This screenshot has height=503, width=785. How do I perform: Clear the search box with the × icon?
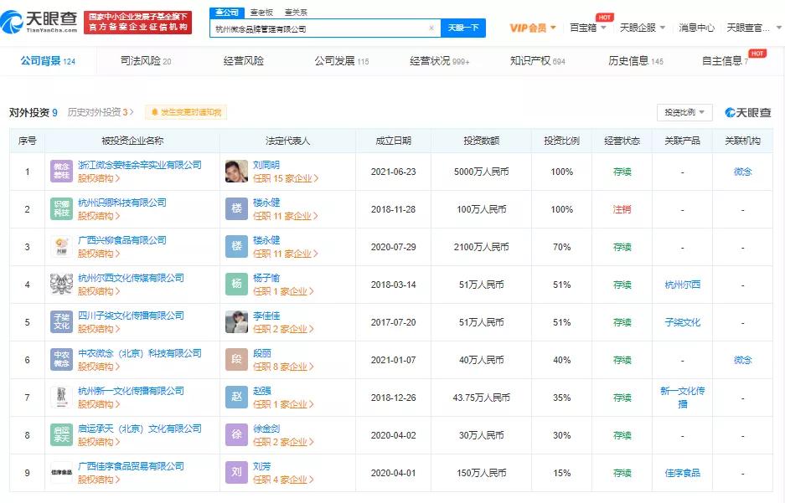431,28
